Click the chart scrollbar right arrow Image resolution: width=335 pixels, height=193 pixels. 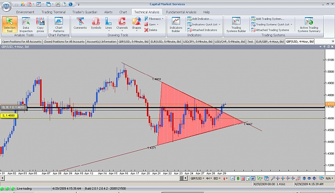185,178
